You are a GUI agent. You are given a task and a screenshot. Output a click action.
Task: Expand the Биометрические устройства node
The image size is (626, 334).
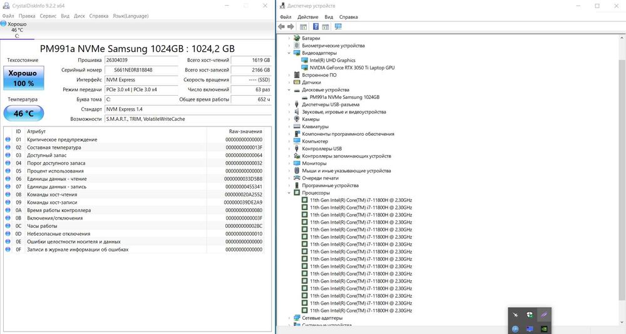[289, 46]
